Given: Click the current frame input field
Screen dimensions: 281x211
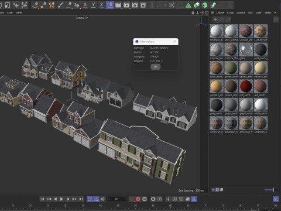Looking at the screenshot, I should 117,199.
